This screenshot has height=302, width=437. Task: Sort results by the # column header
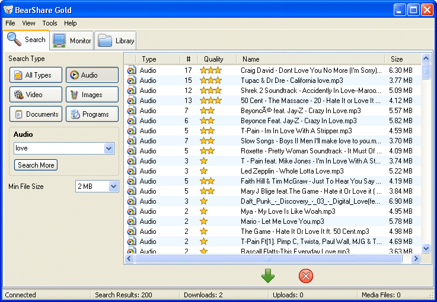tap(189, 59)
